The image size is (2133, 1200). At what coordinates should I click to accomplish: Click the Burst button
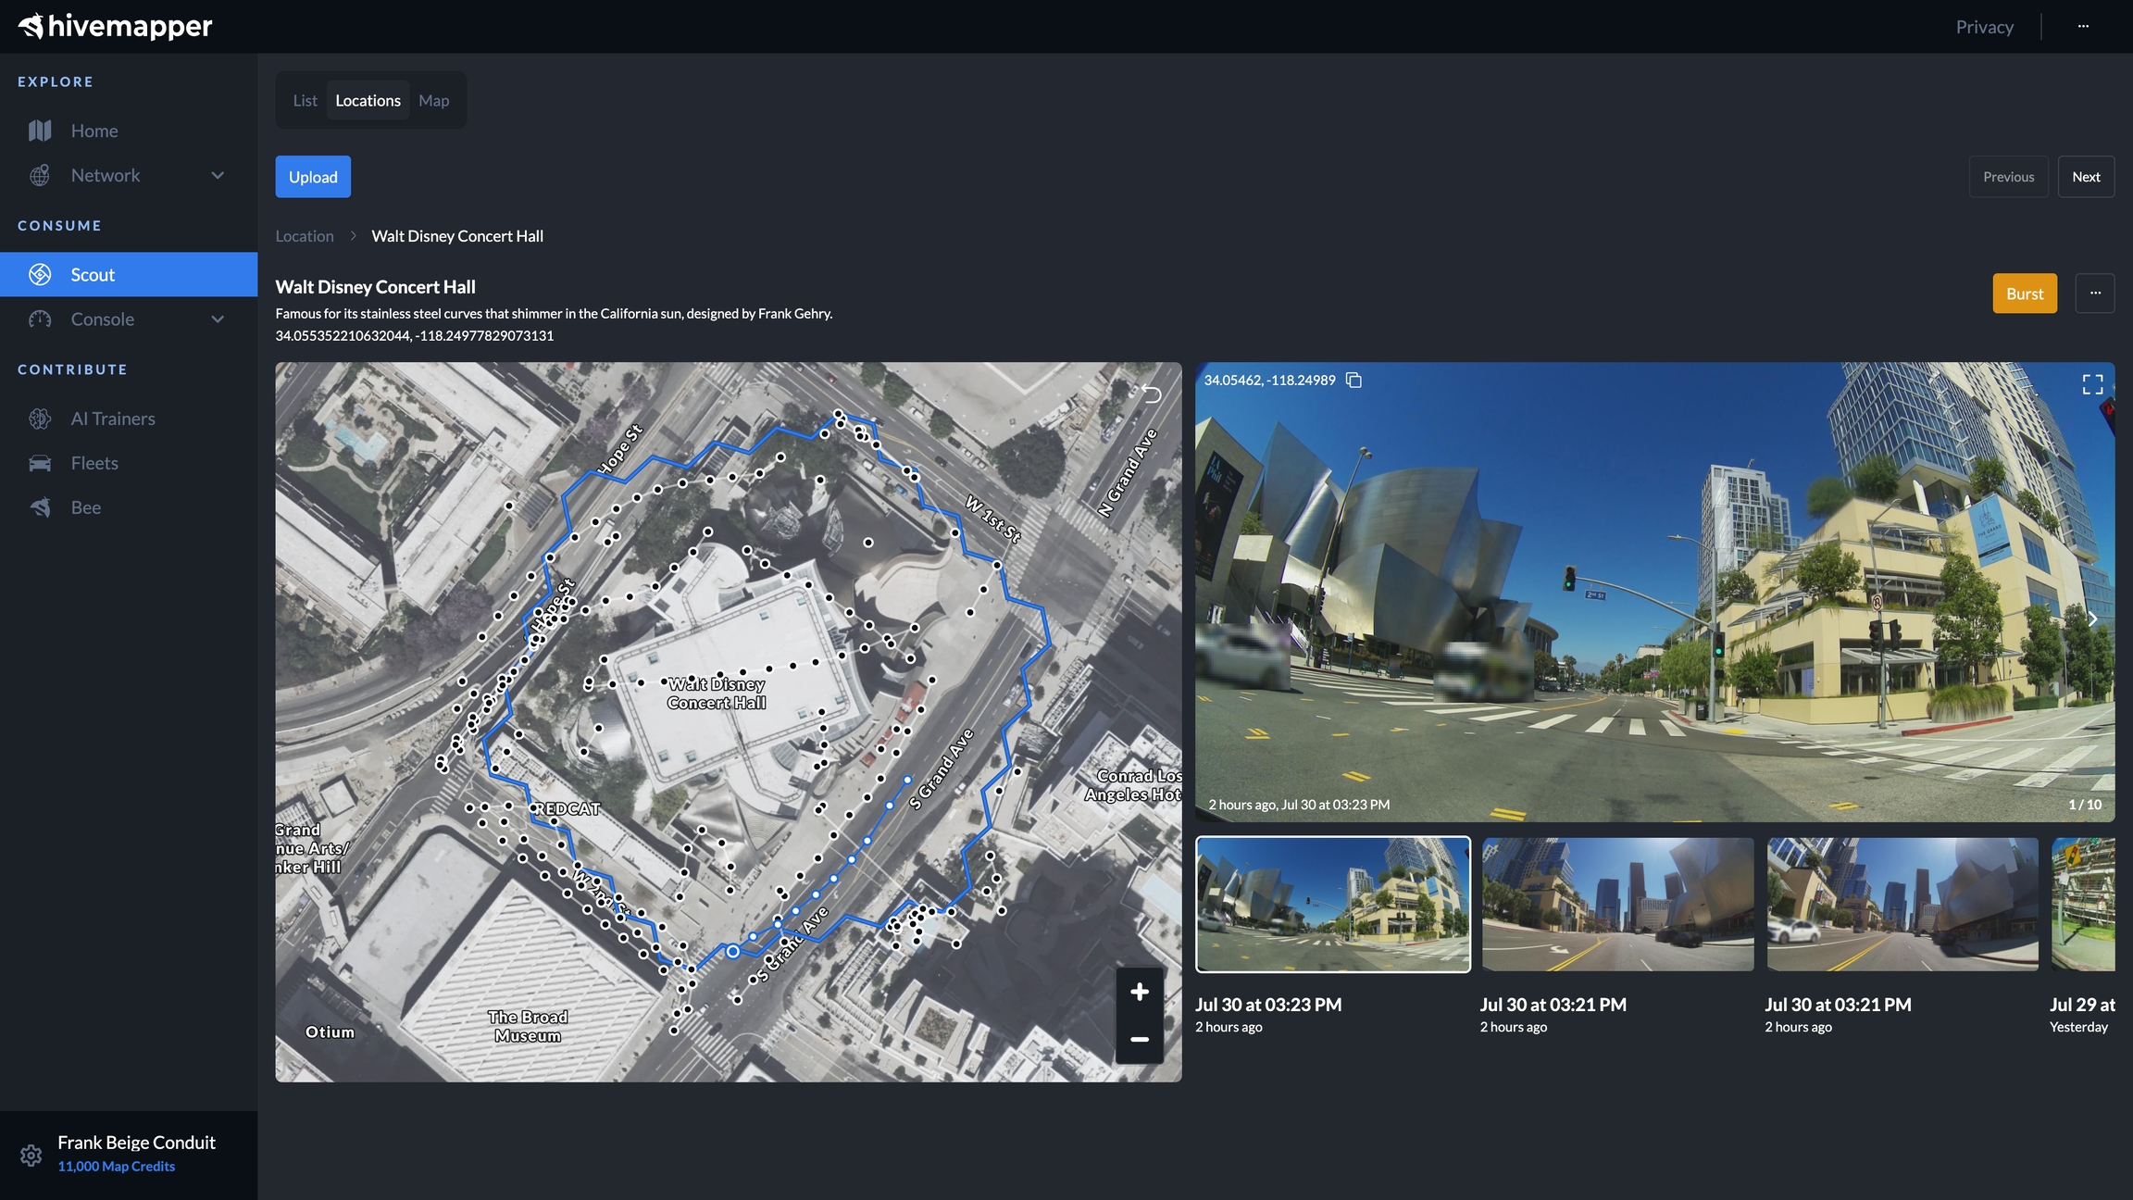coord(2025,294)
